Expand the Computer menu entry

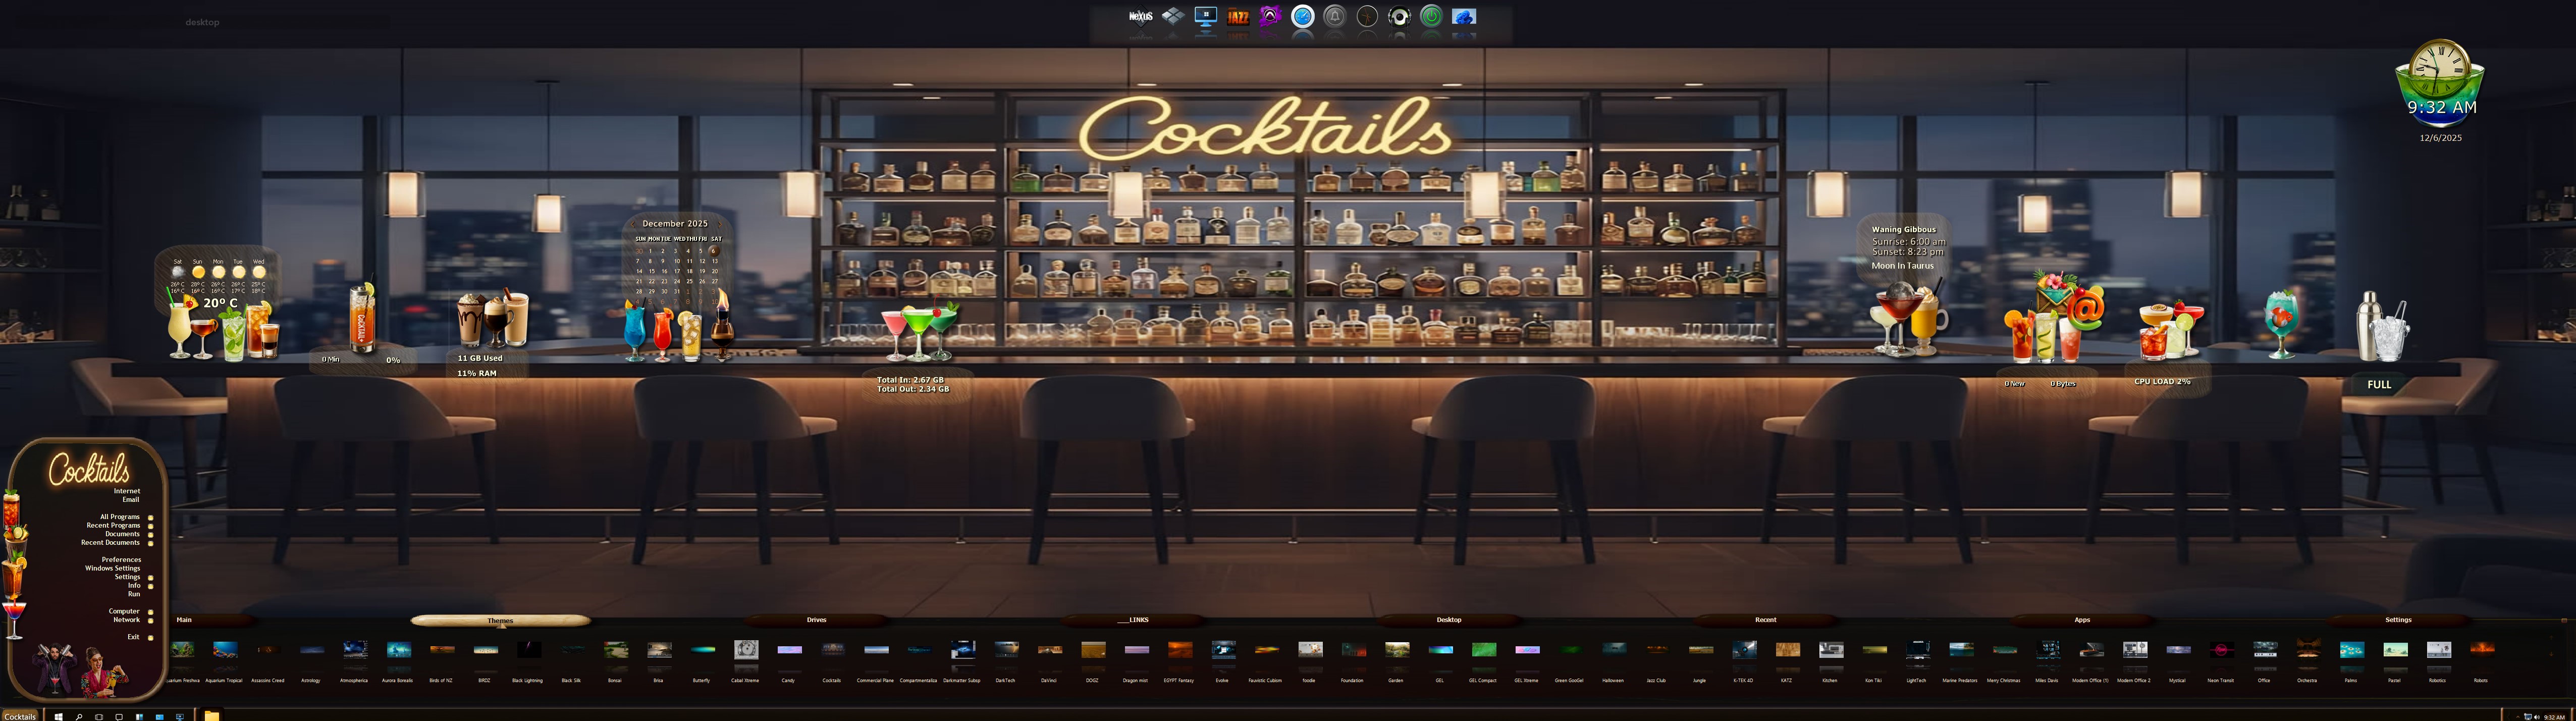[125, 611]
